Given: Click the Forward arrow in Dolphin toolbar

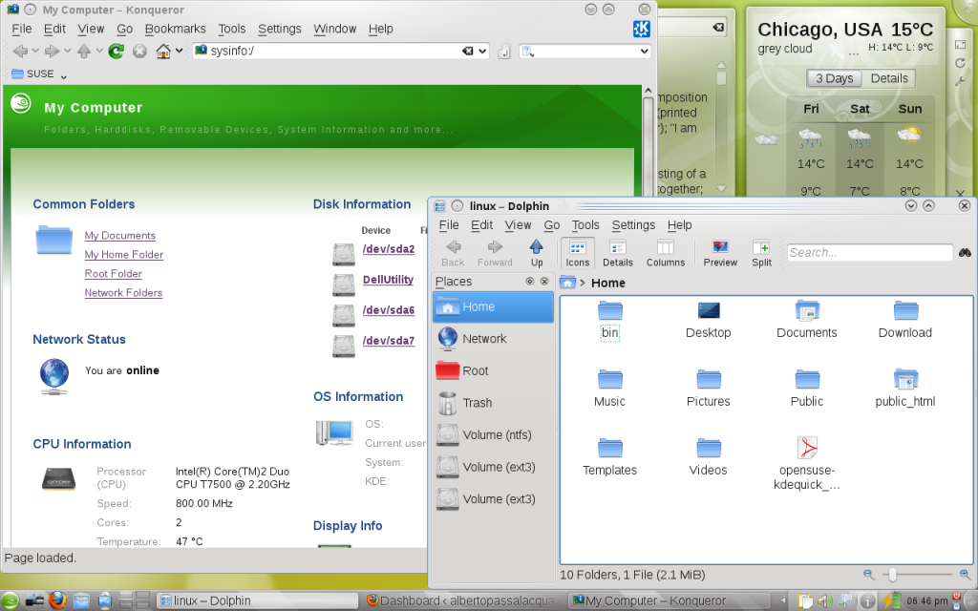Looking at the screenshot, I should [x=496, y=253].
